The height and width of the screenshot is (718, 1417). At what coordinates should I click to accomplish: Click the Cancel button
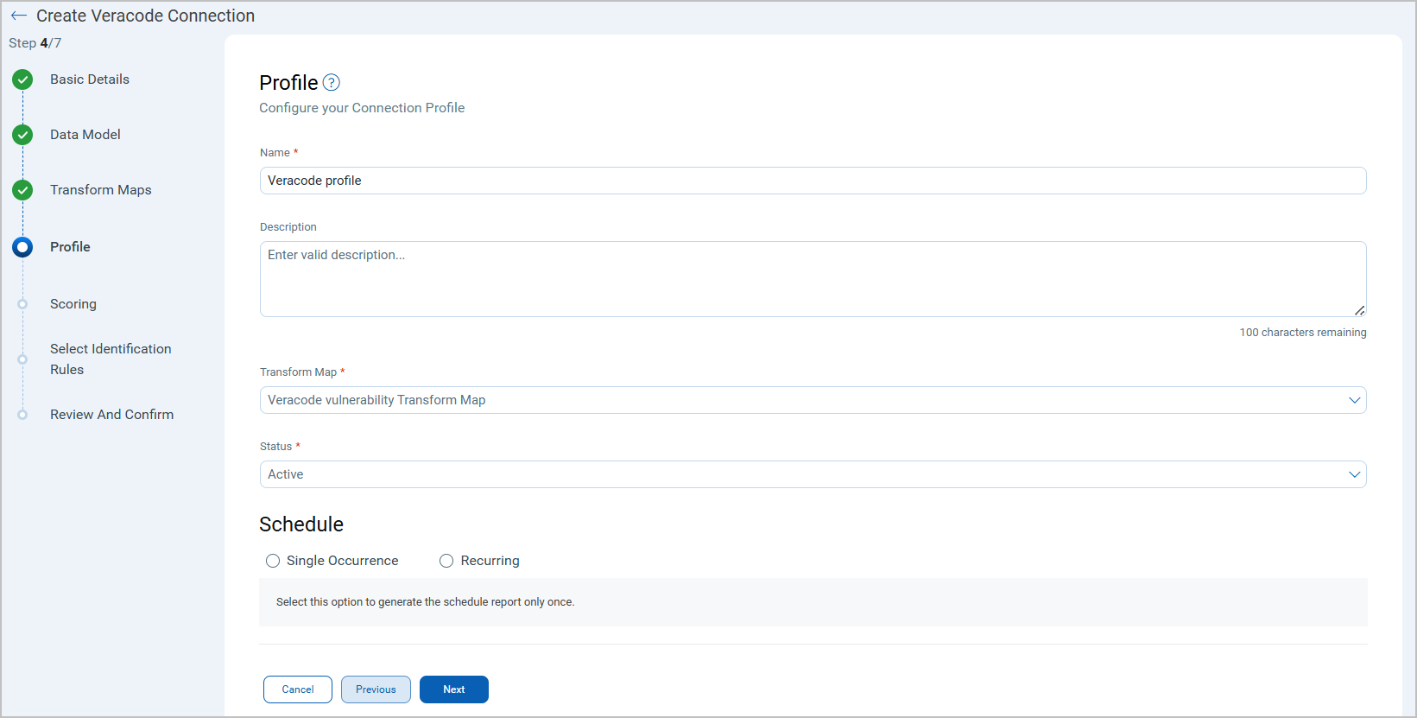298,689
